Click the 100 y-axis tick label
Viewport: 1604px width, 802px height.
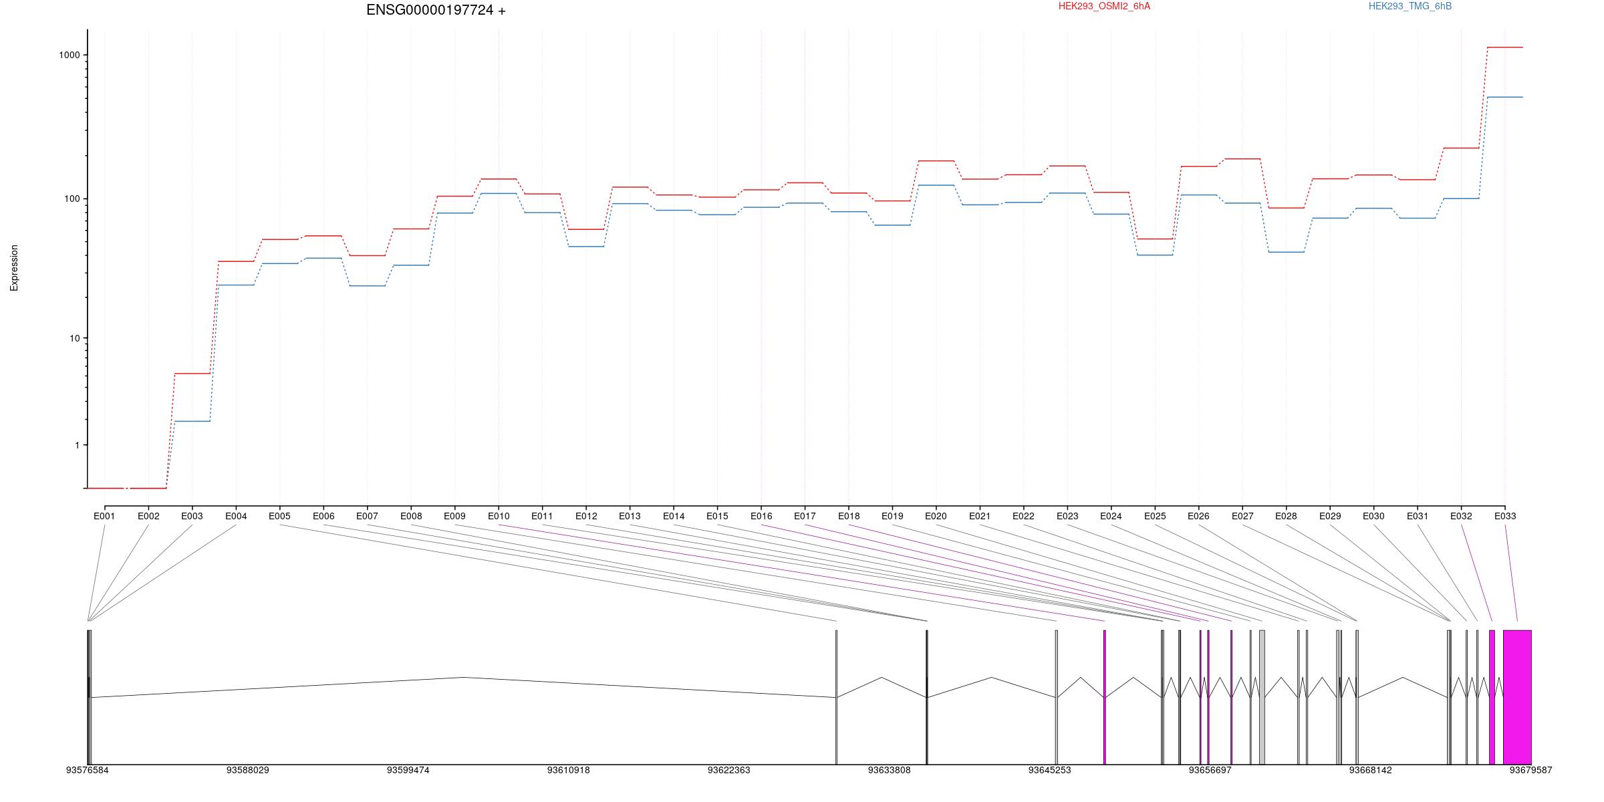pyautogui.click(x=72, y=199)
